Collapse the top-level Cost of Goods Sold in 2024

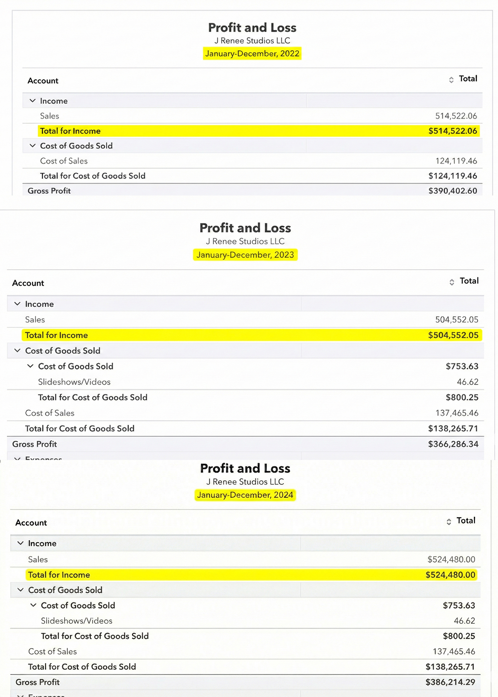21,590
